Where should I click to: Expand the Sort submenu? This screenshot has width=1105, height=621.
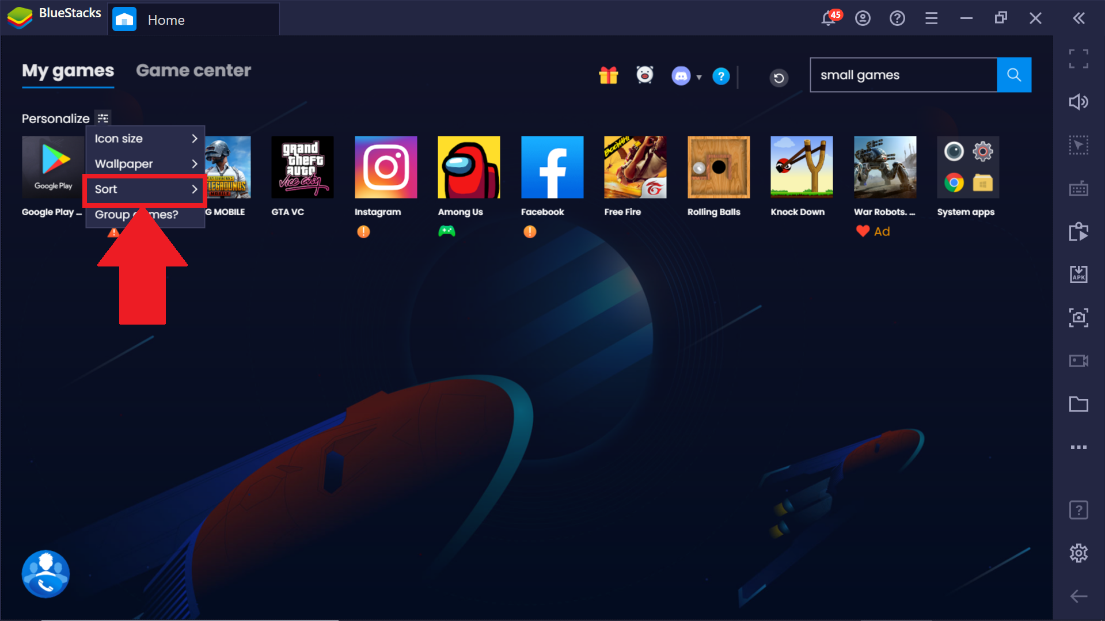coord(145,189)
